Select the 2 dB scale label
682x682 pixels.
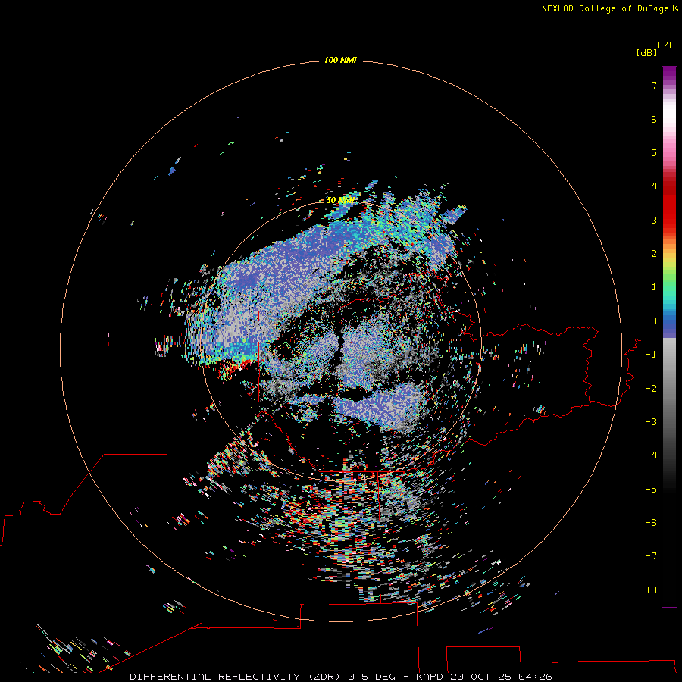click(x=654, y=254)
